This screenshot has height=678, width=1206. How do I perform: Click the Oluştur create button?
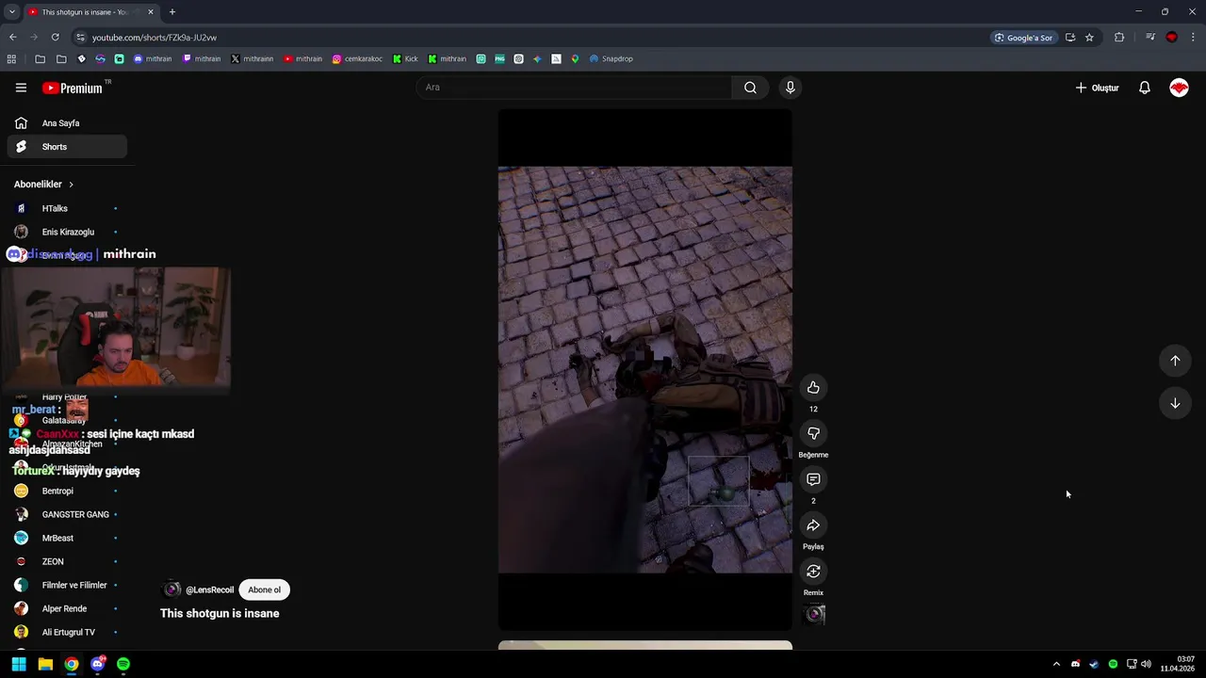[x=1098, y=88]
